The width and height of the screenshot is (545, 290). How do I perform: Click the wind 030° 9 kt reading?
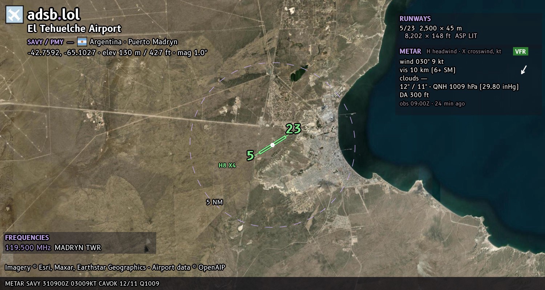click(x=421, y=62)
